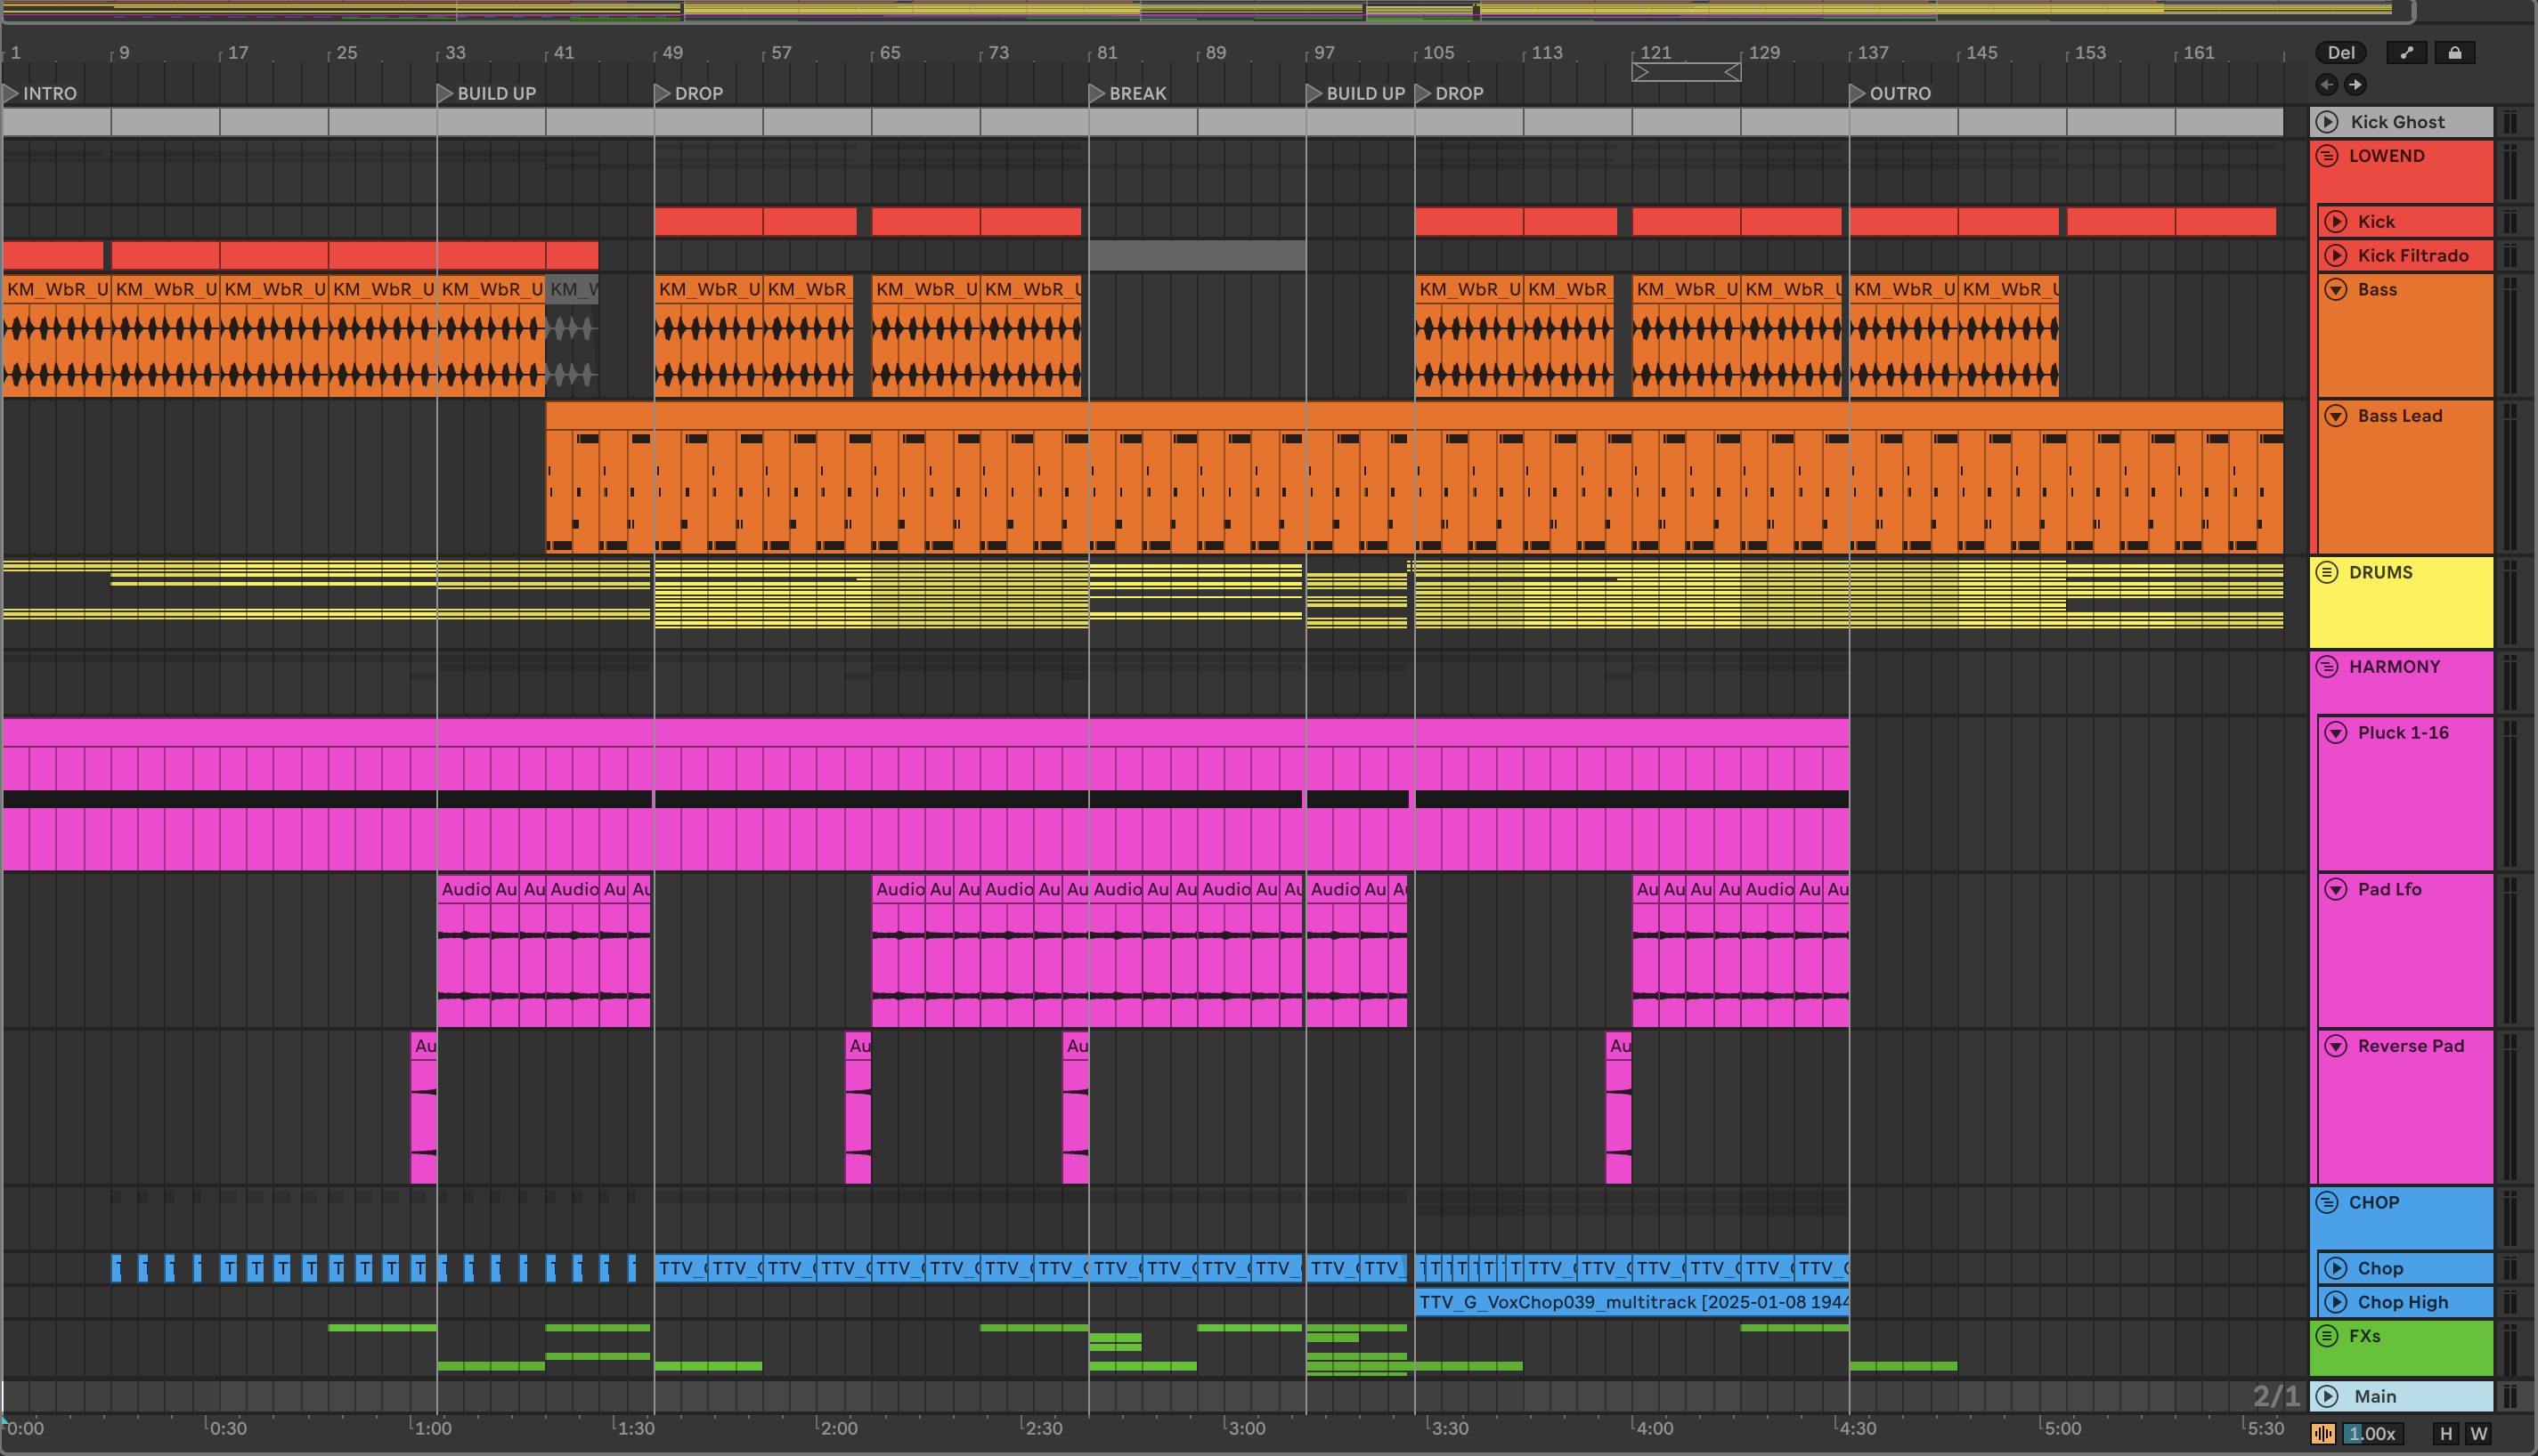The height and width of the screenshot is (1456, 2538).
Task: Collapse the Pluck 1-16 track
Action: click(x=2336, y=733)
